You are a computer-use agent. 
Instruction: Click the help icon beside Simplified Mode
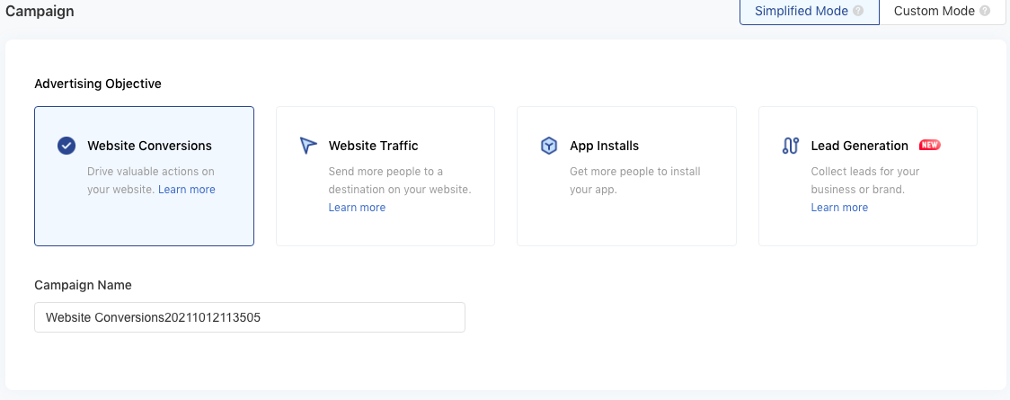(858, 11)
